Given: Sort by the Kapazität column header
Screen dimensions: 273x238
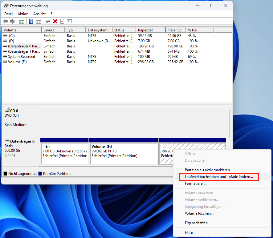Looking at the screenshot, I should [150, 30].
